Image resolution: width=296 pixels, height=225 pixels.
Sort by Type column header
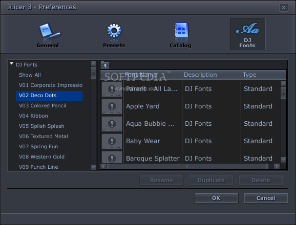pyautogui.click(x=264, y=75)
